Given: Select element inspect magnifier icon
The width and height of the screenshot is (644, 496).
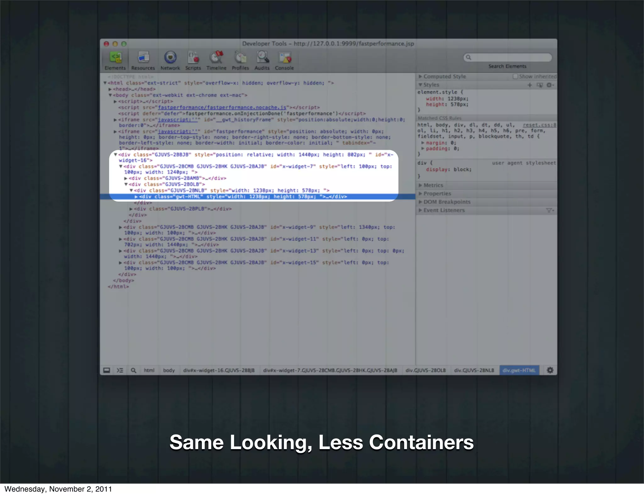Looking at the screenshot, I should point(133,370).
